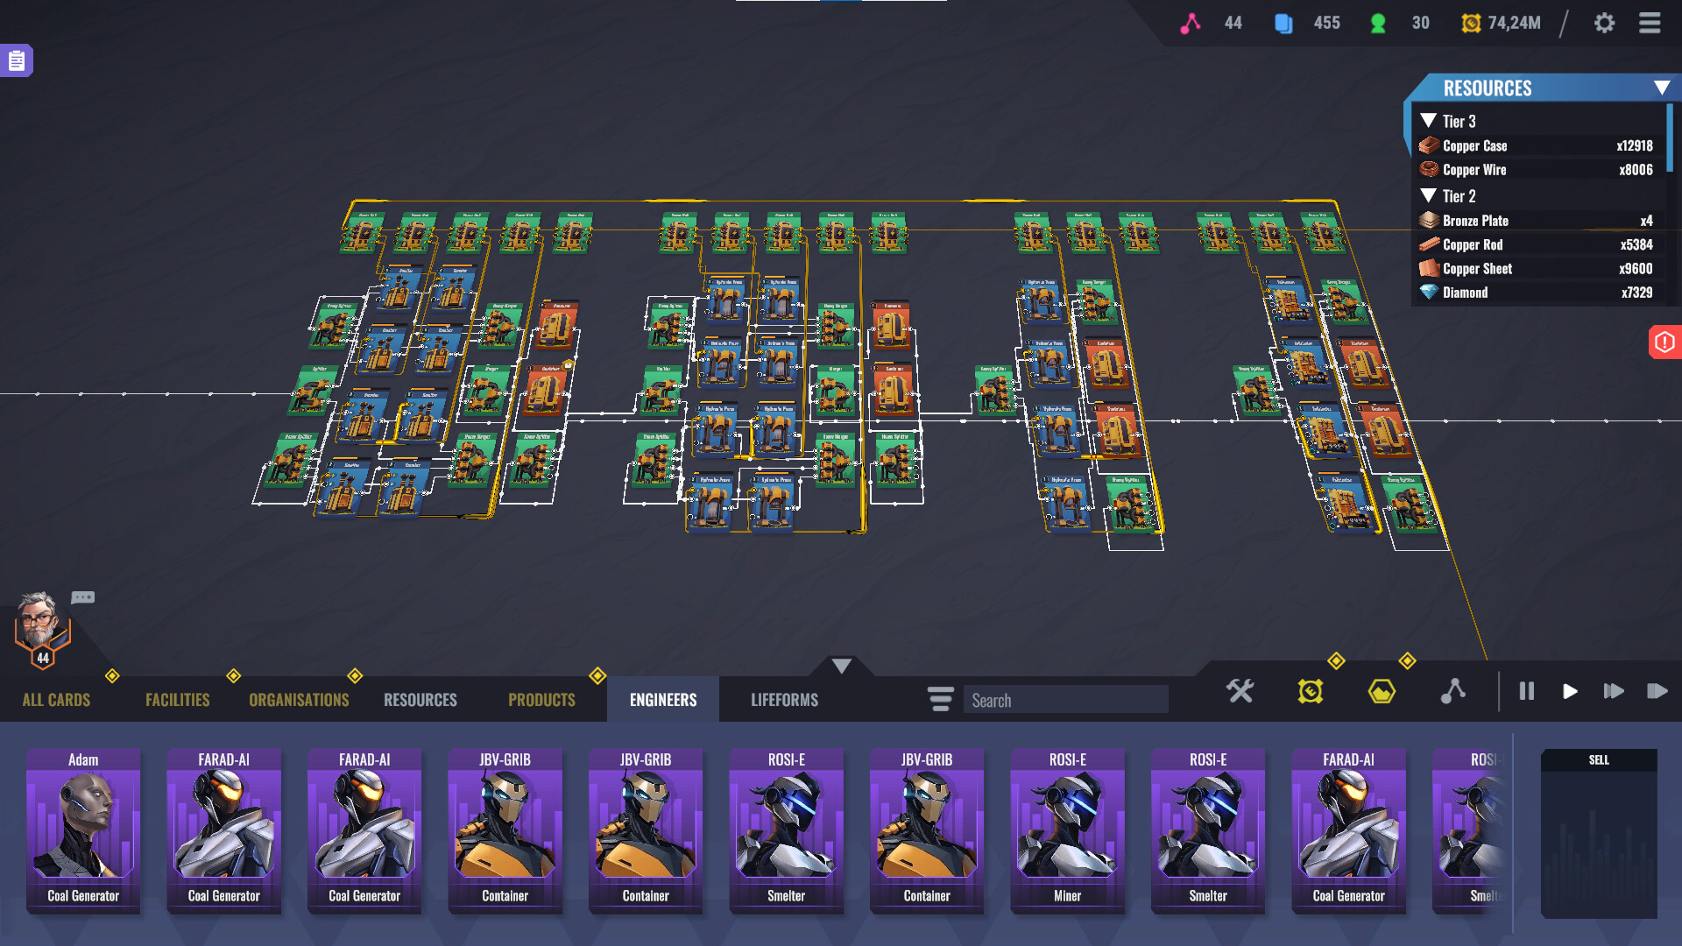Click the fast-forward playback button
The width and height of the screenshot is (1682, 946).
point(1615,691)
